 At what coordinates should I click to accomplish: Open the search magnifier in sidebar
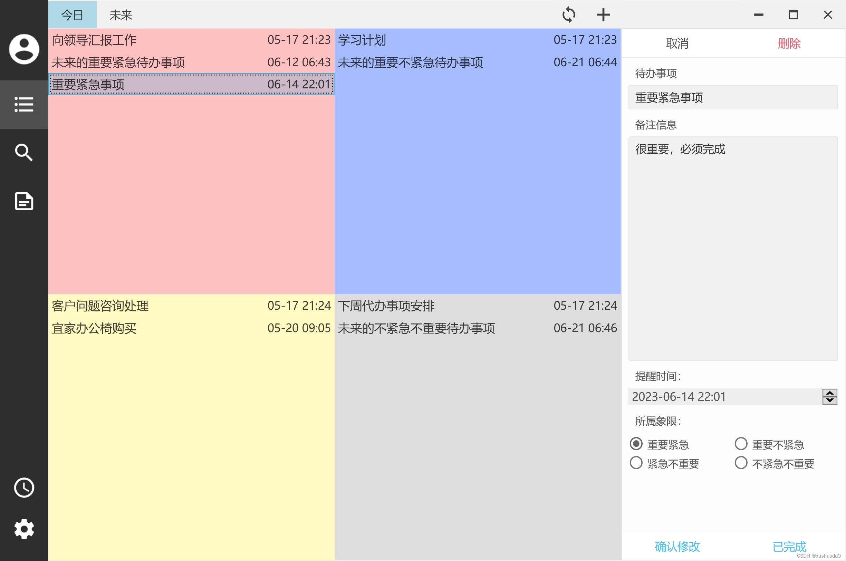coord(24,152)
